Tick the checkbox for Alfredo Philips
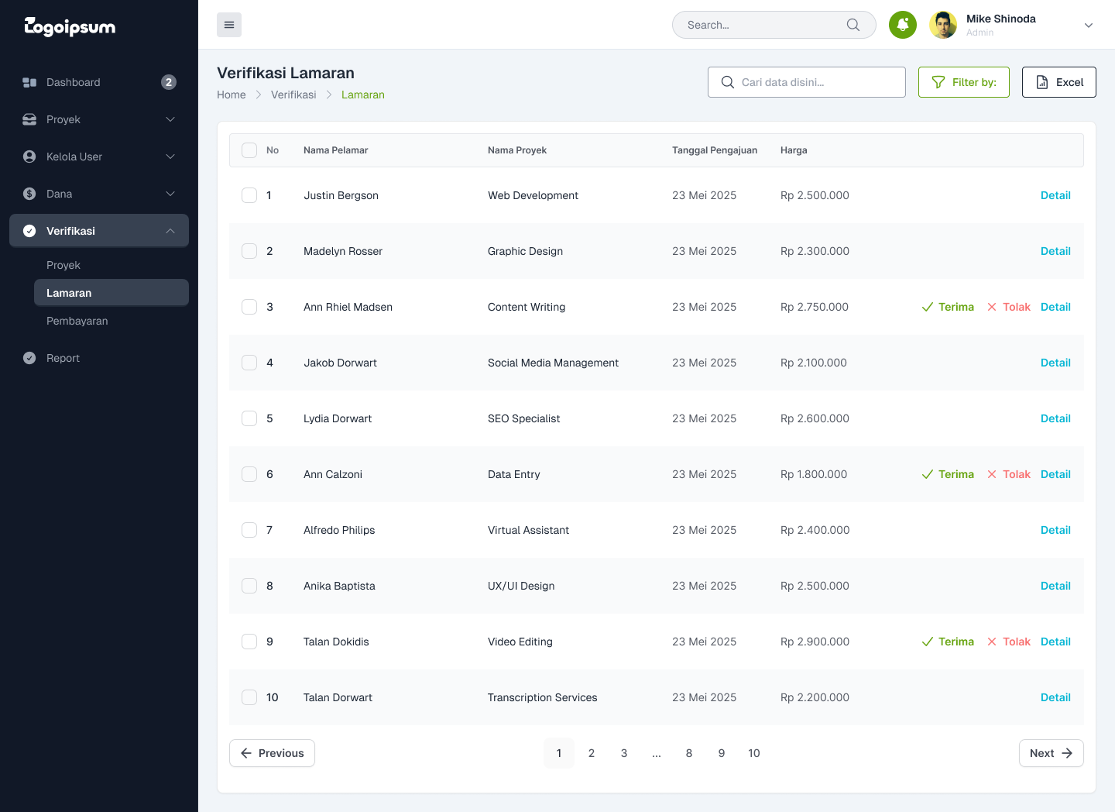Screen dimensions: 1115x812 [x=249, y=530]
